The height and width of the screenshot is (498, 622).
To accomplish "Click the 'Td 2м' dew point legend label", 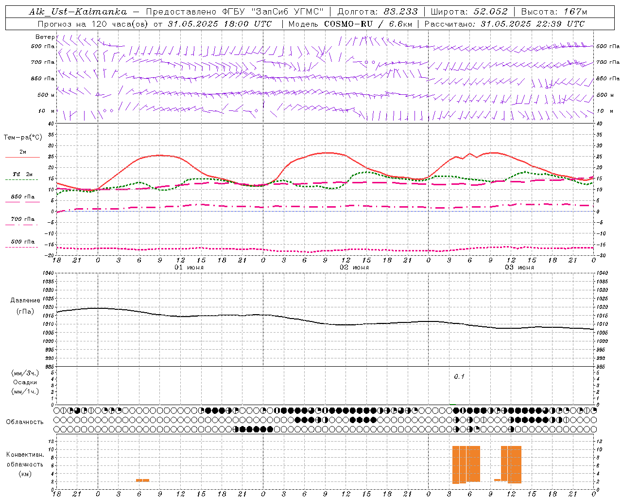I will (x=23, y=174).
